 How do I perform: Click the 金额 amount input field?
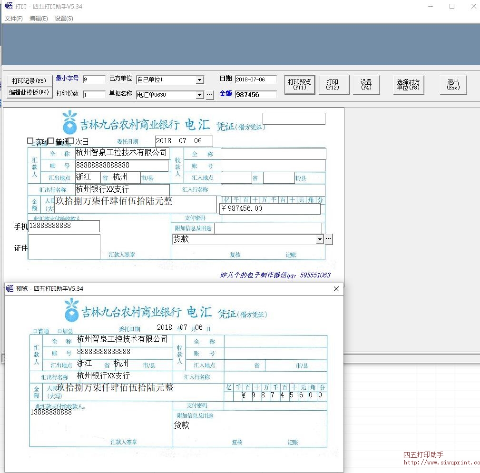(255, 95)
